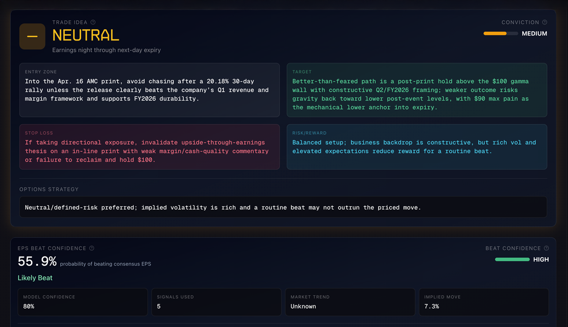This screenshot has width=568, height=327.
Task: Select the Entry Zone card
Action: click(x=149, y=90)
